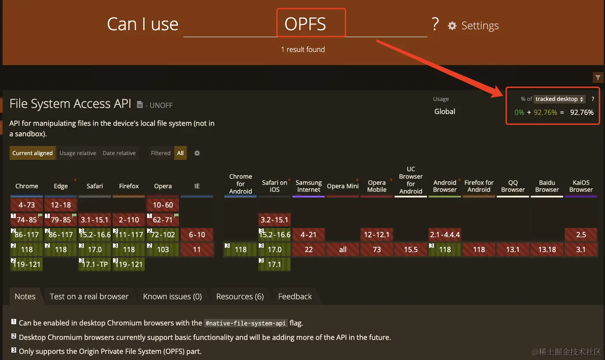Image resolution: width=605 pixels, height=360 pixels.
Task: Click the UC Browser for Android header
Action: click(x=411, y=180)
